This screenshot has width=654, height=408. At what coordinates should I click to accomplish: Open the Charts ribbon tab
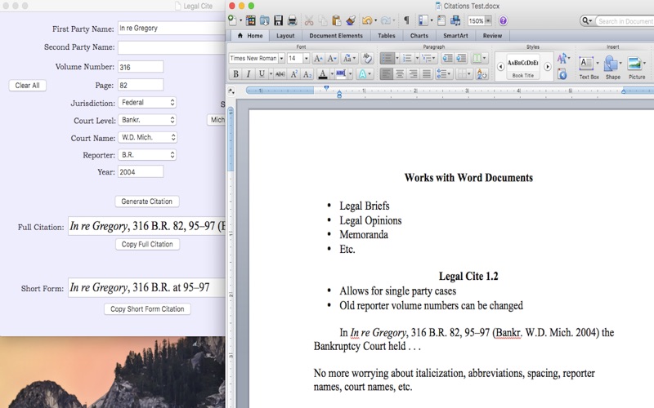pyautogui.click(x=419, y=36)
